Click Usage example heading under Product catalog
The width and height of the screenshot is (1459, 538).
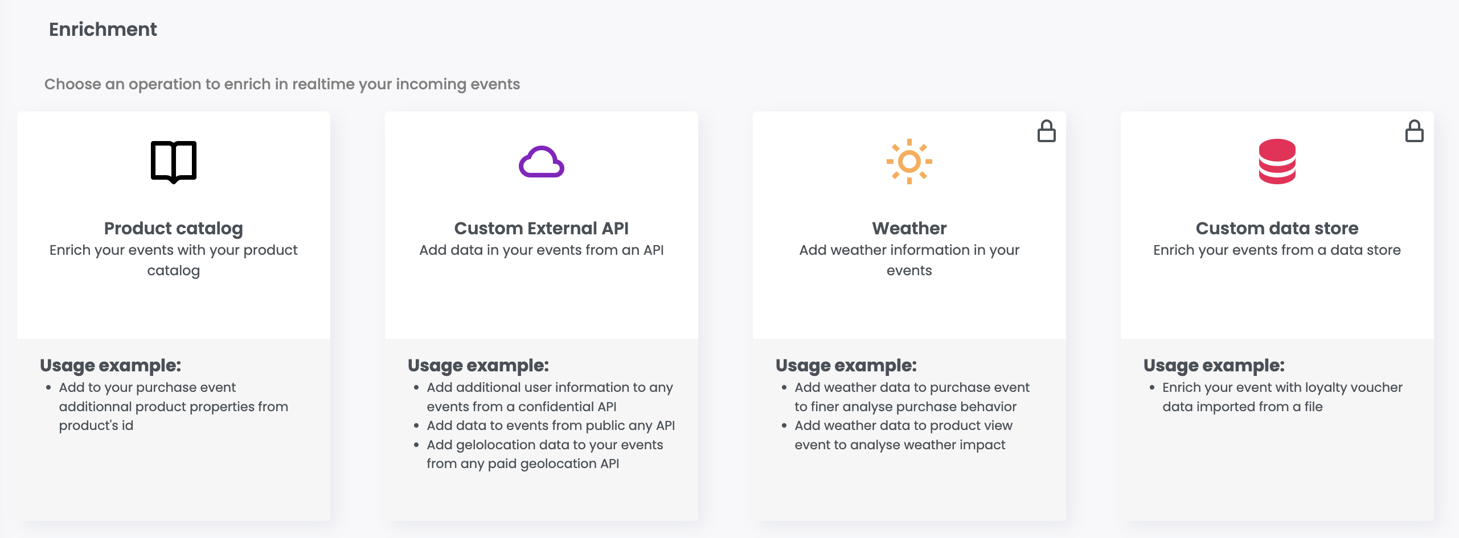coord(110,365)
